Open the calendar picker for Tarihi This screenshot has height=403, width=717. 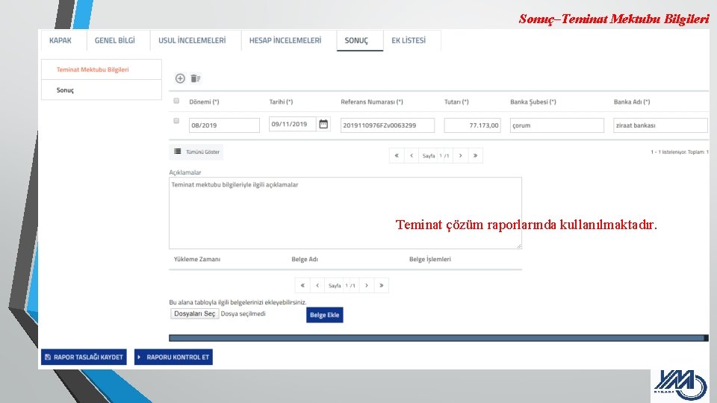[x=323, y=125]
